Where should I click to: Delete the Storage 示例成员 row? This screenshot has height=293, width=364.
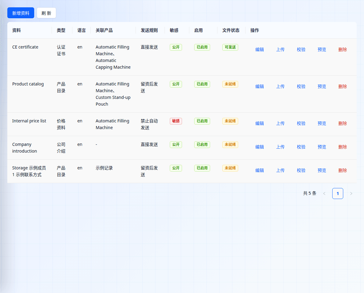[x=342, y=170]
